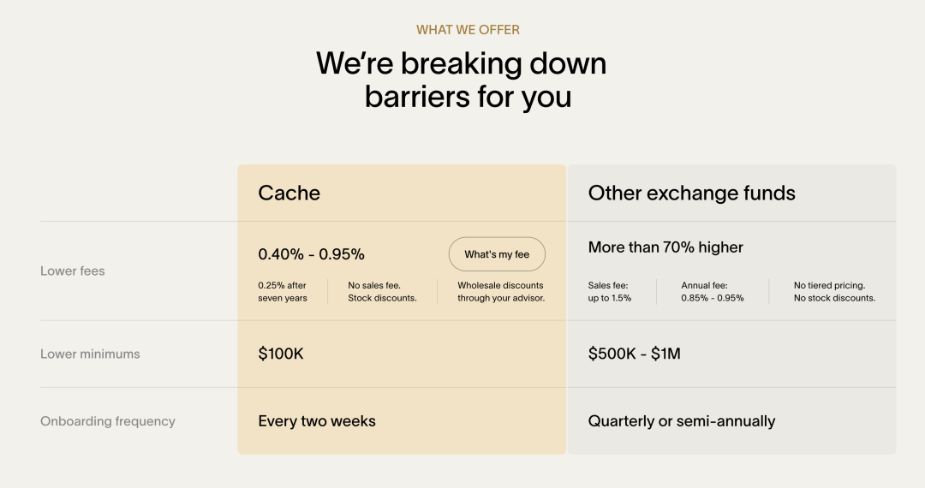Select the "Other exchange funds" column header
This screenshot has height=488, width=925.
691,193
